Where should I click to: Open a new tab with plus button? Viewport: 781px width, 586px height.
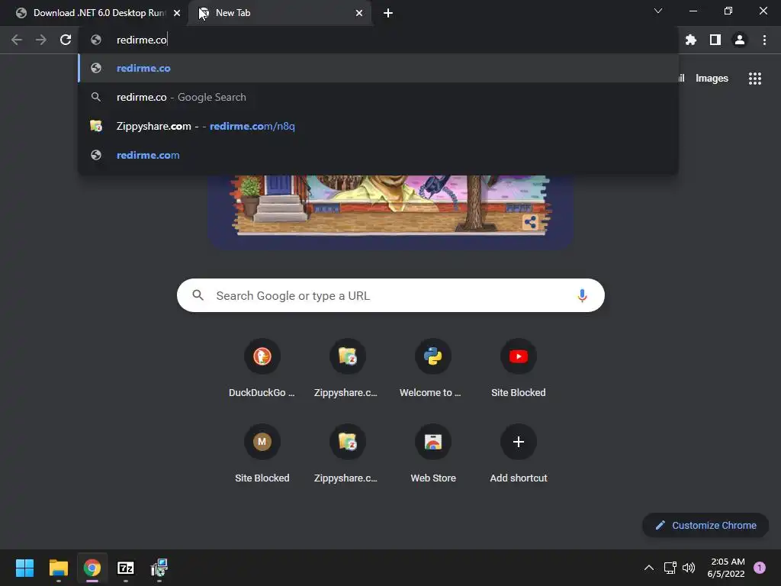(x=388, y=13)
